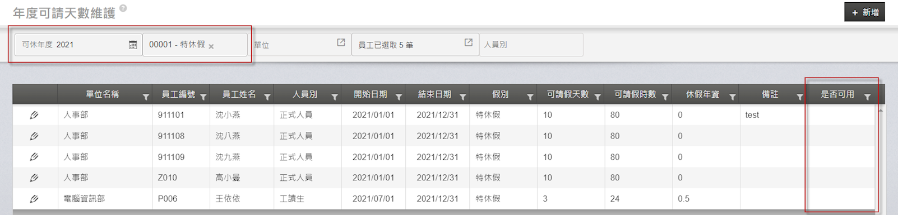
Task: Filter the 備註 column
Action: (800, 97)
